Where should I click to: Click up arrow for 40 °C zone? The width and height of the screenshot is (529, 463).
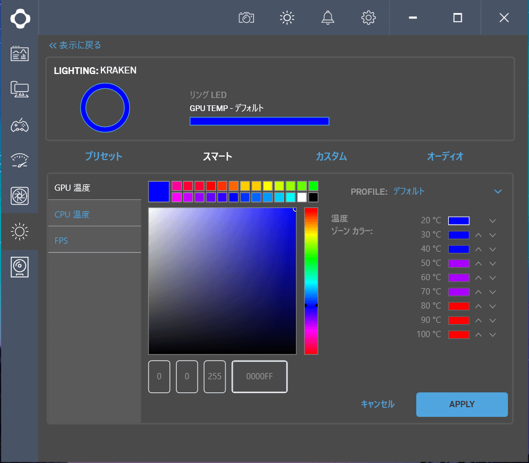(x=478, y=249)
